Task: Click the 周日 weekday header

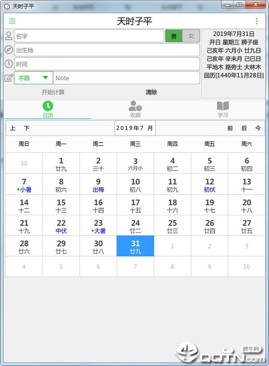Action: click(24, 144)
